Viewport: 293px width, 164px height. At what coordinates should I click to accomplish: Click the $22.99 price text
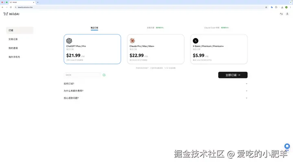click(137, 55)
